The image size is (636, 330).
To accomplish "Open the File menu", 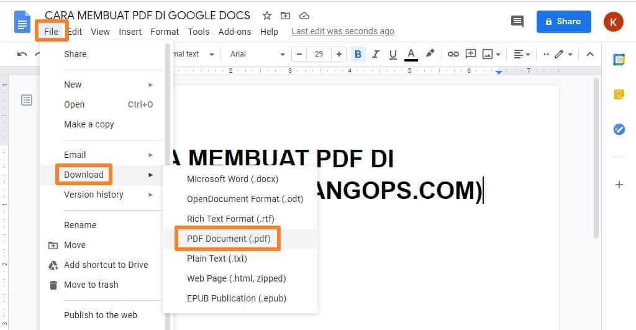I will pos(51,31).
